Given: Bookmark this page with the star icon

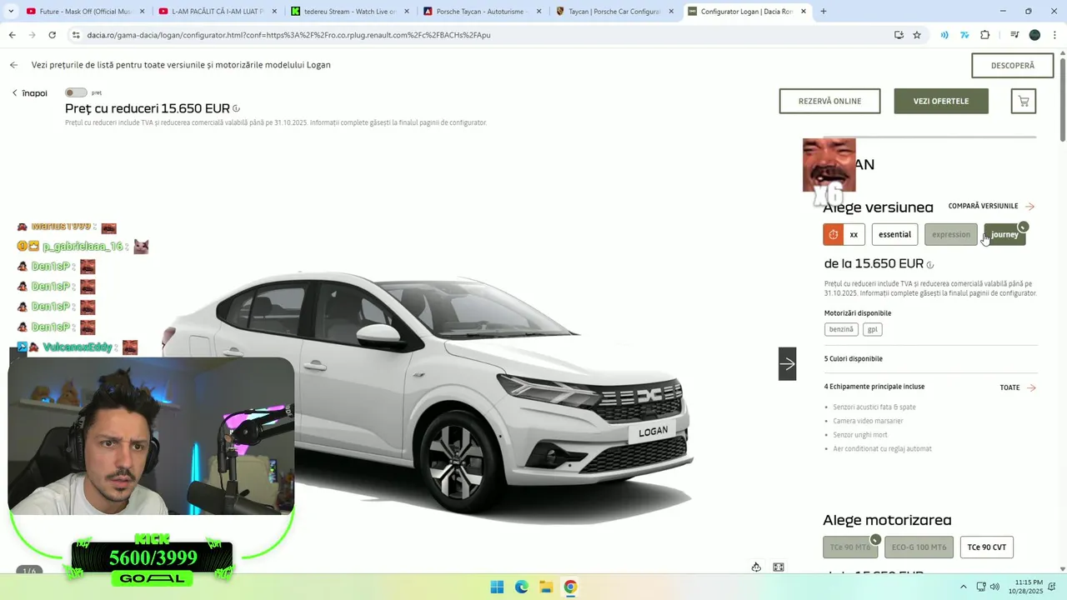Looking at the screenshot, I should point(917,35).
